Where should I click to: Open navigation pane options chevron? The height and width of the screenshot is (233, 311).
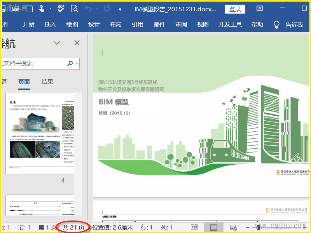[57, 43]
